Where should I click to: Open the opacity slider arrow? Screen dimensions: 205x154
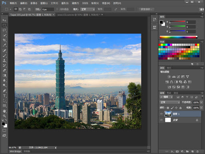(x=201, y=102)
